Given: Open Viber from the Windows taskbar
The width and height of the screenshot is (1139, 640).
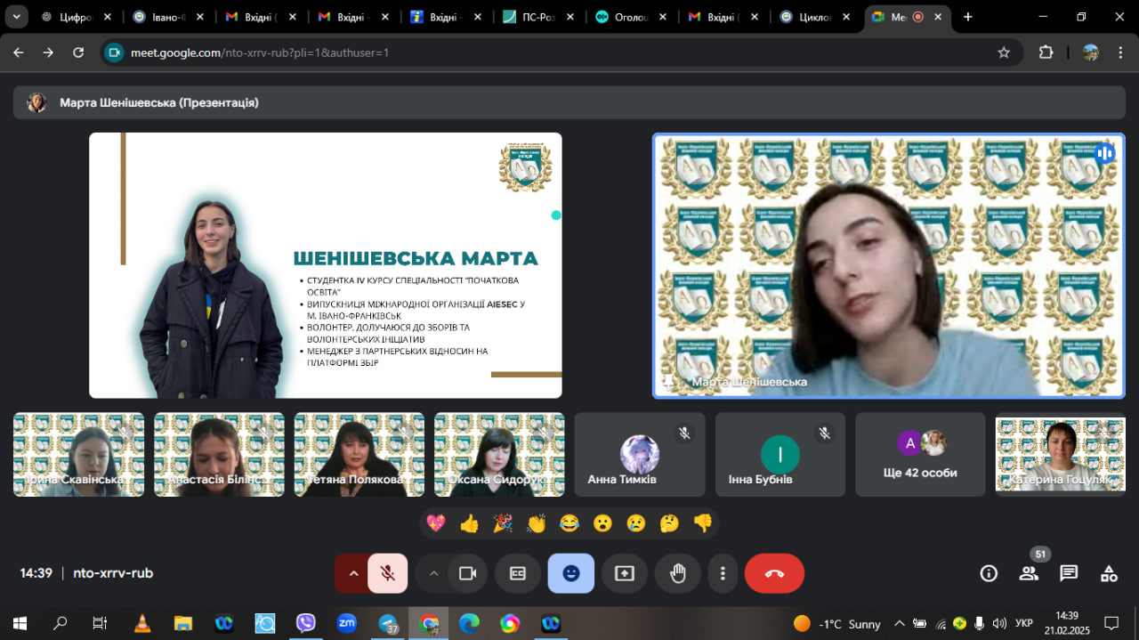Looking at the screenshot, I should (306, 623).
